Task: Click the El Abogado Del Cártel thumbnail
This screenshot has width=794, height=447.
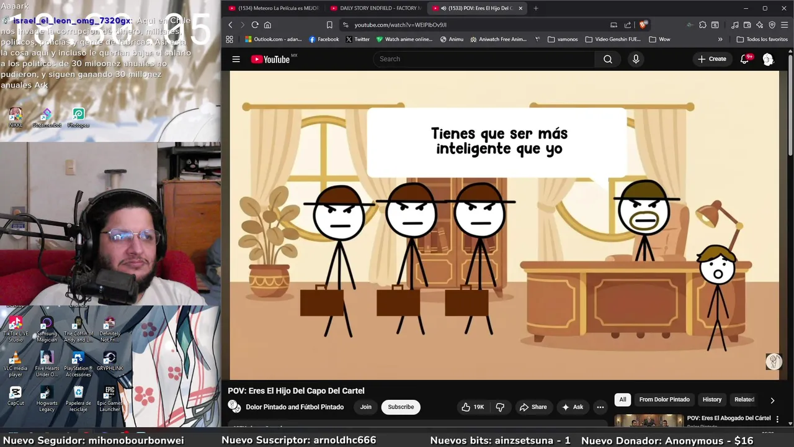Action: 649,421
